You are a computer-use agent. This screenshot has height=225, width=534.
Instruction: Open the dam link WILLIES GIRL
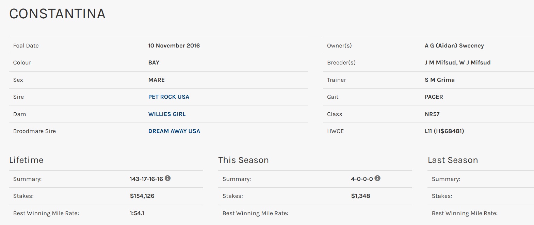point(167,114)
